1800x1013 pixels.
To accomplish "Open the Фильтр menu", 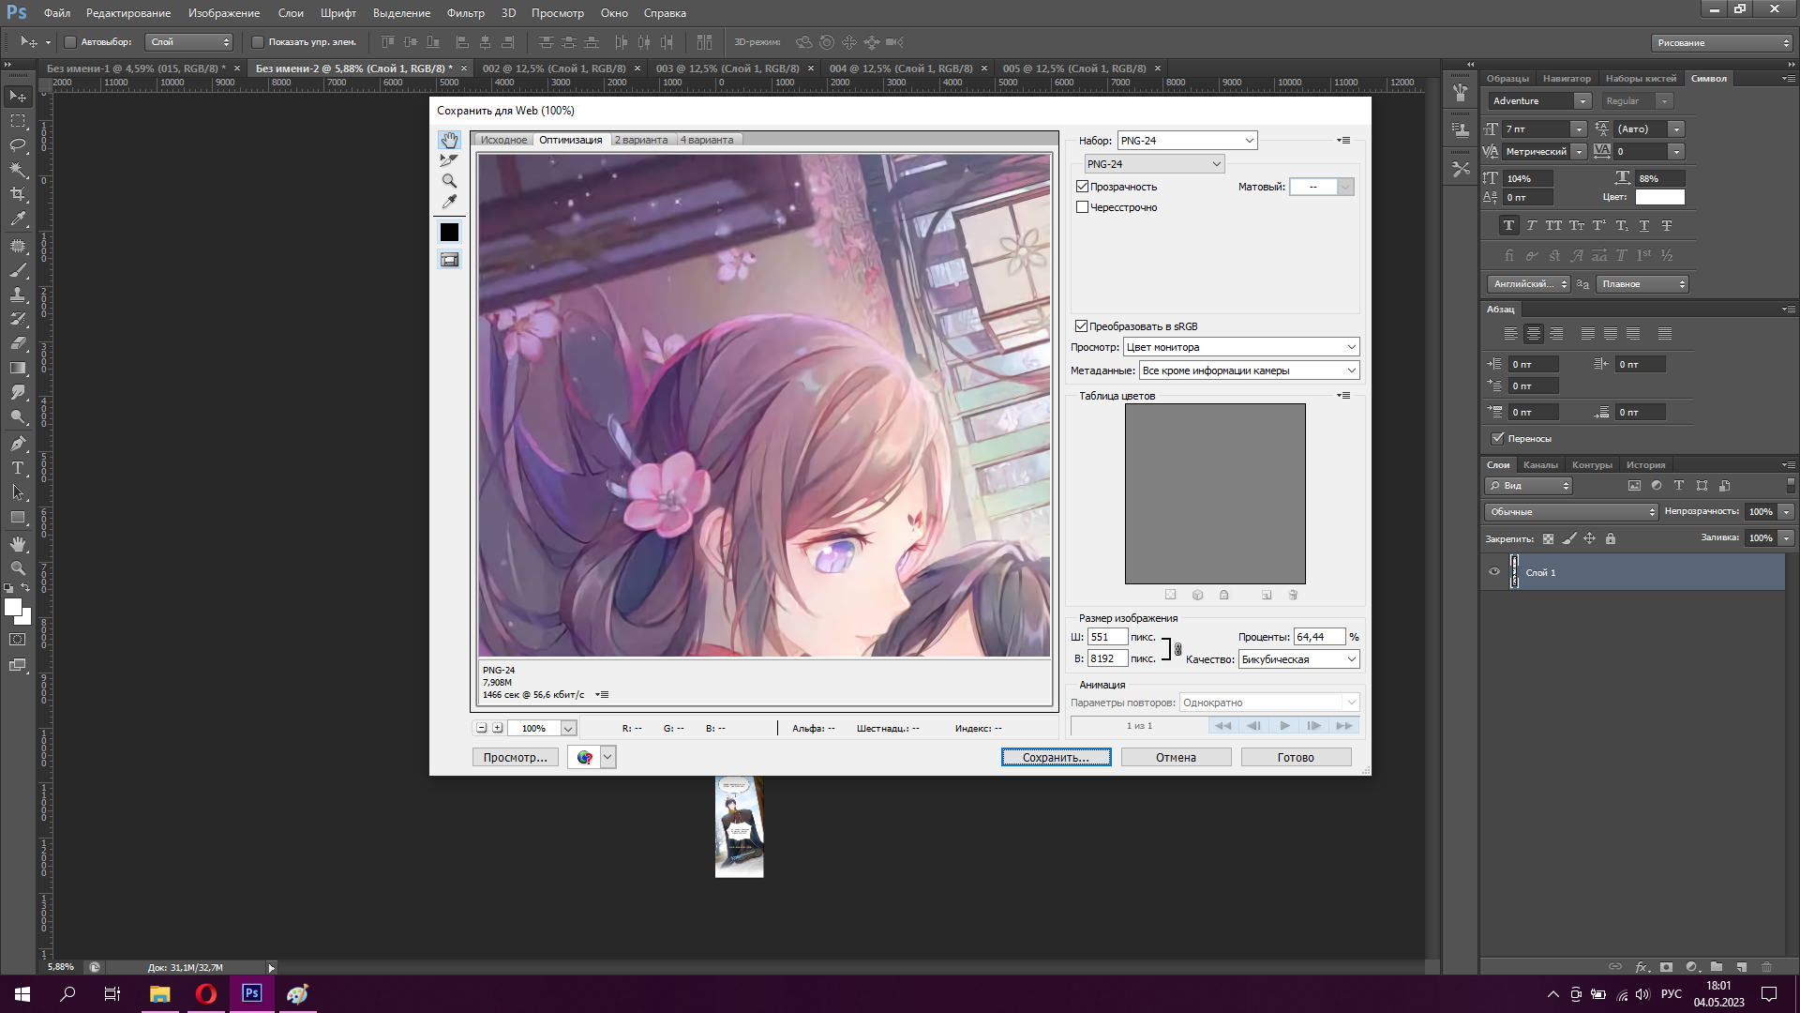I will coord(466,13).
